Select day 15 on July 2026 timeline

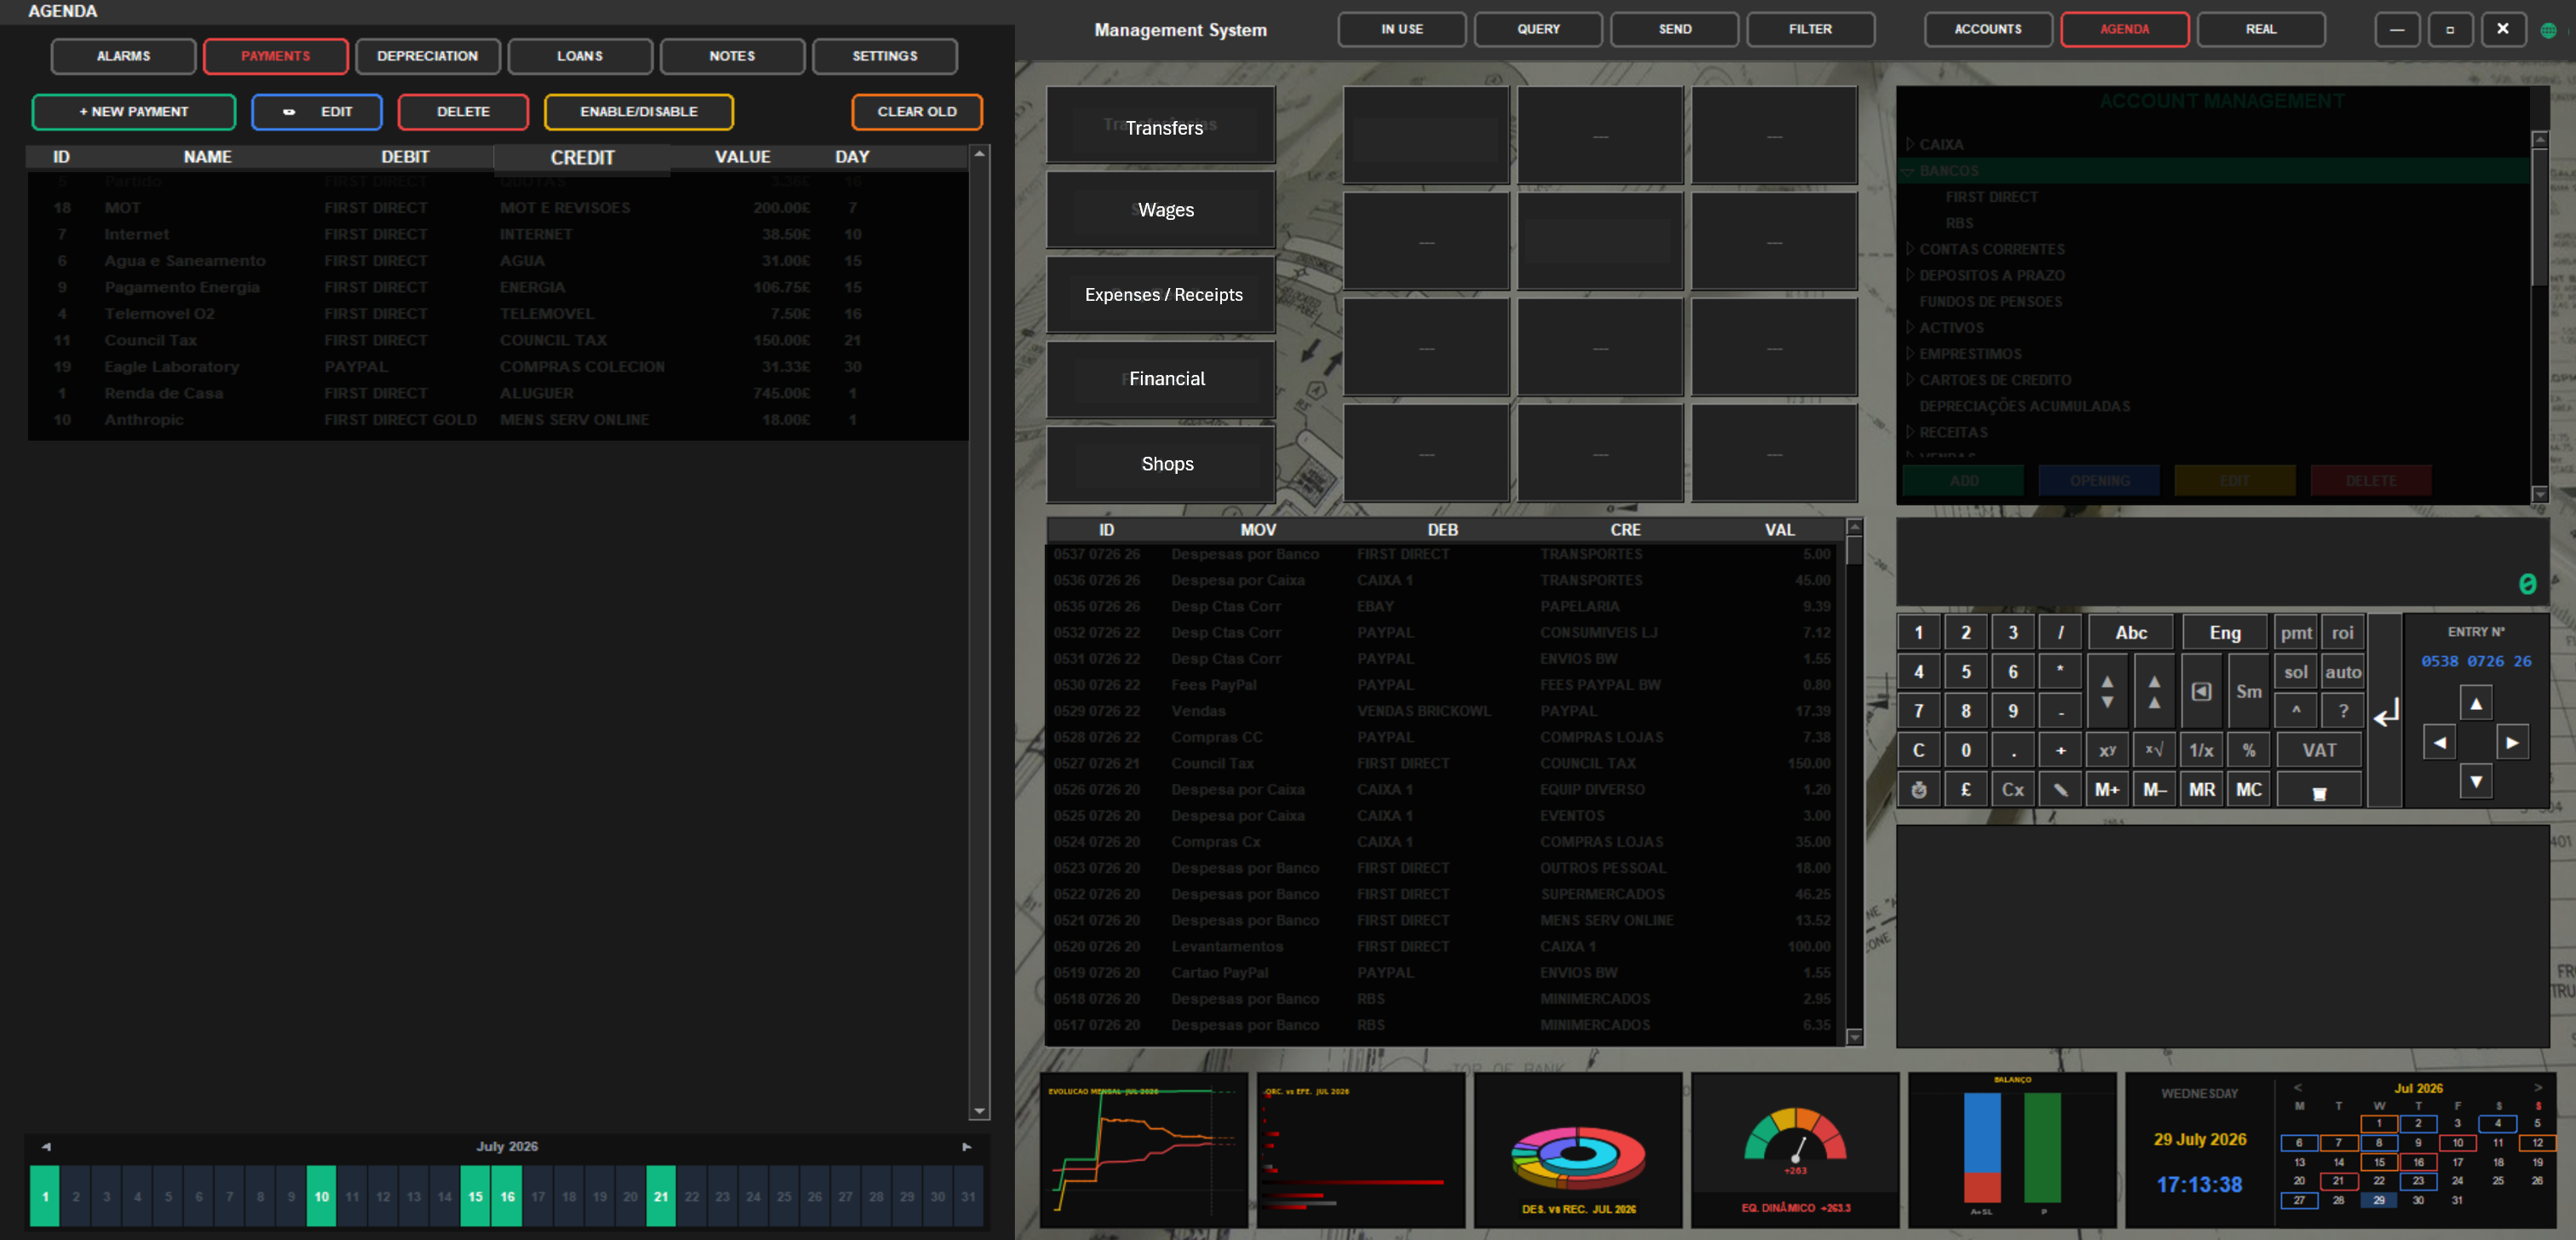click(475, 1196)
